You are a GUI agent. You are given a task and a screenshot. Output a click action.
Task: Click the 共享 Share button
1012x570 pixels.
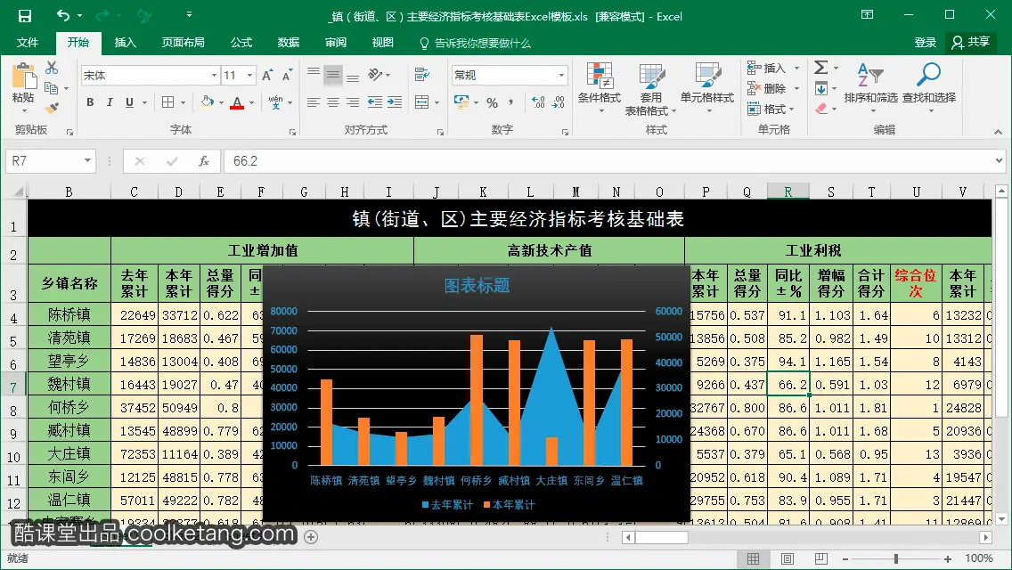pyautogui.click(x=971, y=43)
